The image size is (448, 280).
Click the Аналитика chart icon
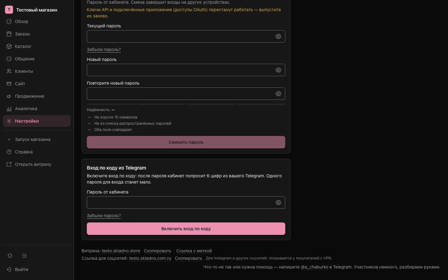tap(9, 109)
